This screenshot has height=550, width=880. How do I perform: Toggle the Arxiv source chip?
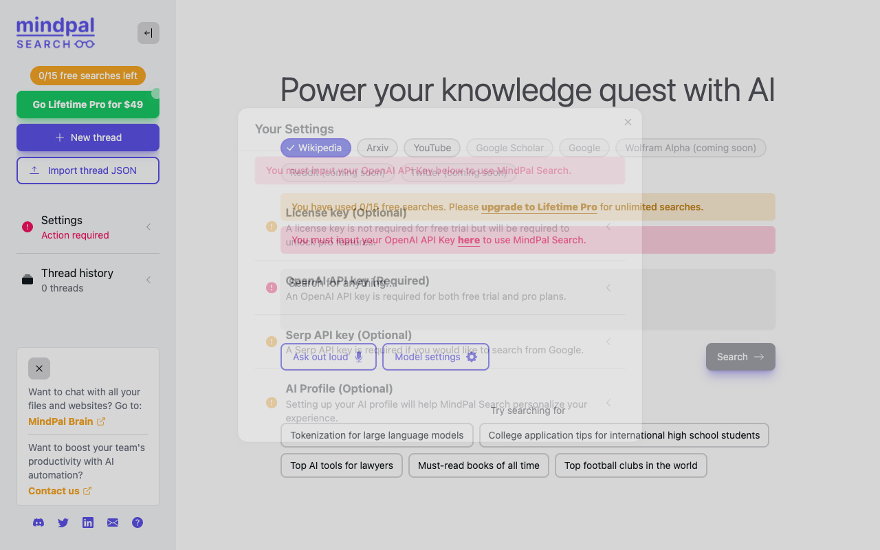377,148
